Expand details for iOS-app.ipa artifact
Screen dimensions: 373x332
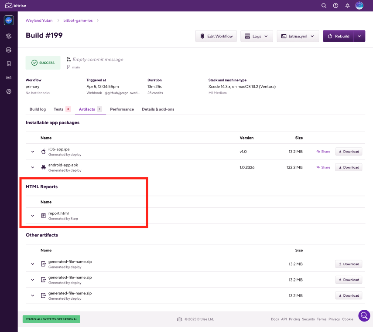coord(32,151)
